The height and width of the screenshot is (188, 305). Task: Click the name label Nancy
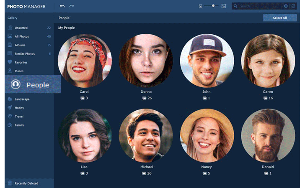pyautogui.click(x=207, y=167)
